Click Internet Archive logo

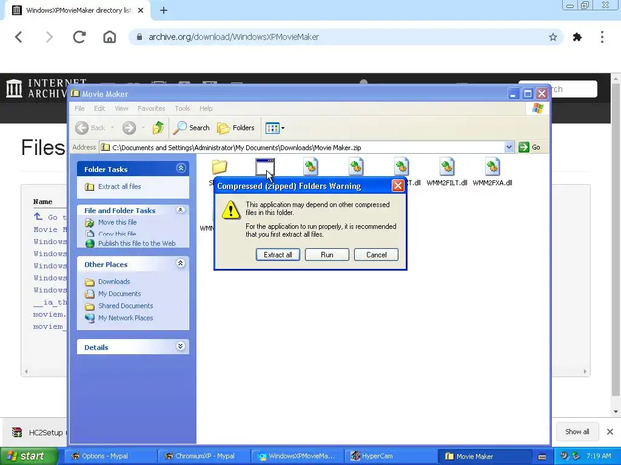click(36, 88)
